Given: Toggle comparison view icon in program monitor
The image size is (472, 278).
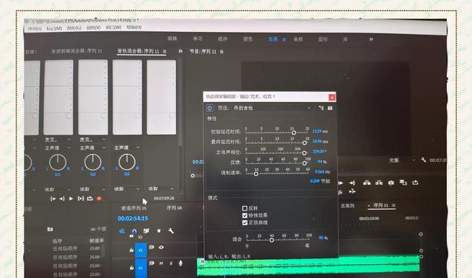Looking at the screenshot, I should [x=403, y=182].
